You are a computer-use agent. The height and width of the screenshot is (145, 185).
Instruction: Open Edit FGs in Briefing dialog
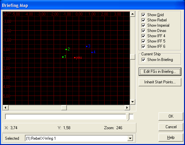click(x=160, y=72)
